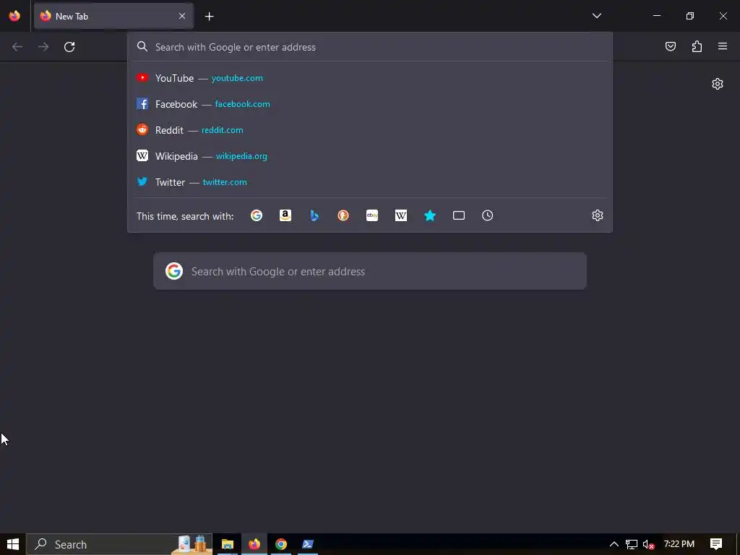740x555 pixels.
Task: Click youtube.com link text
Action: pyautogui.click(x=237, y=78)
